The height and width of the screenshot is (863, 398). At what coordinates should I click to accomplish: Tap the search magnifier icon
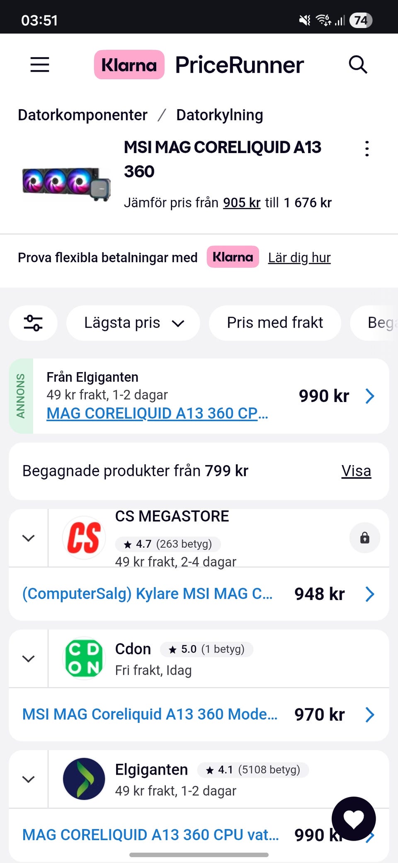coord(358,65)
